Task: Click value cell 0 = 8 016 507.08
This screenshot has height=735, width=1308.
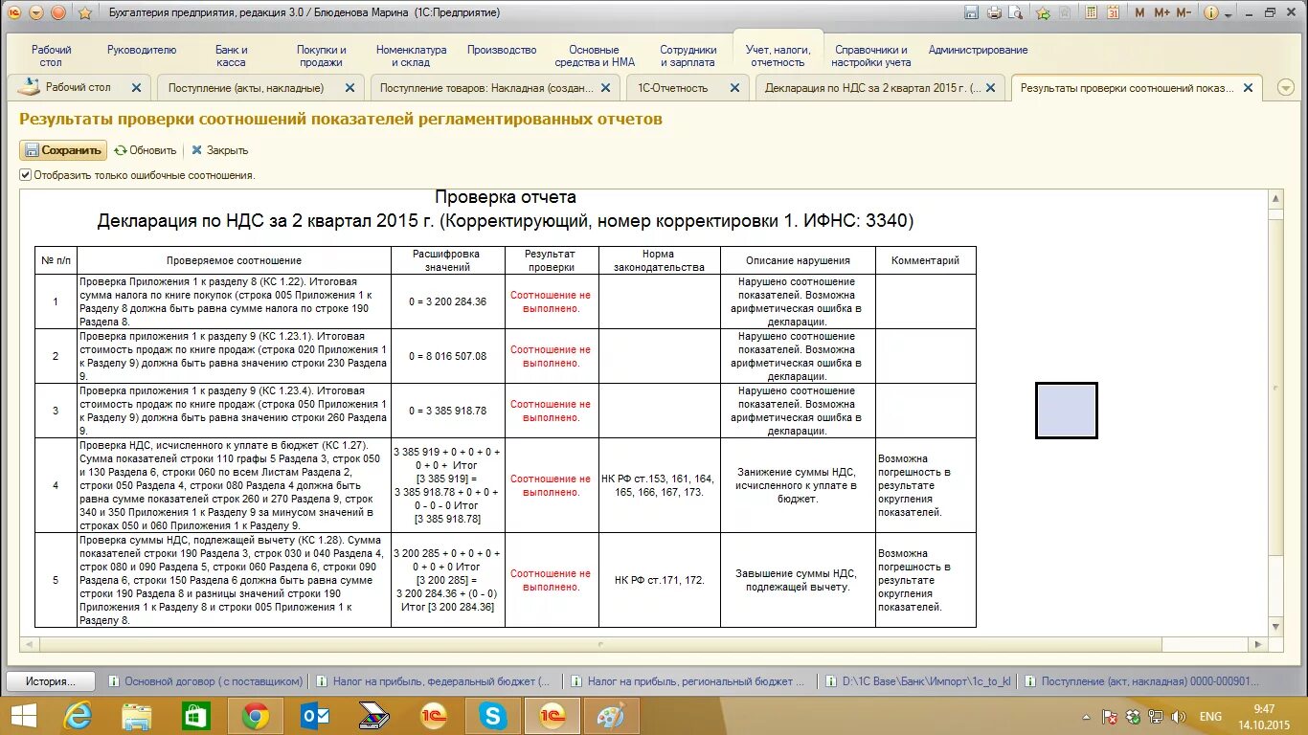Action: (447, 356)
